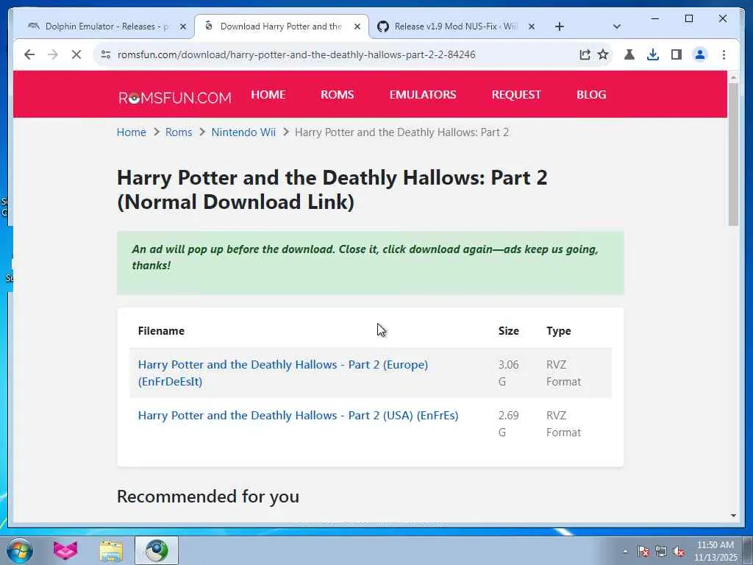Close the Release v1.9 Mod NUS-Fix tab
The height and width of the screenshot is (565, 753).
click(532, 26)
